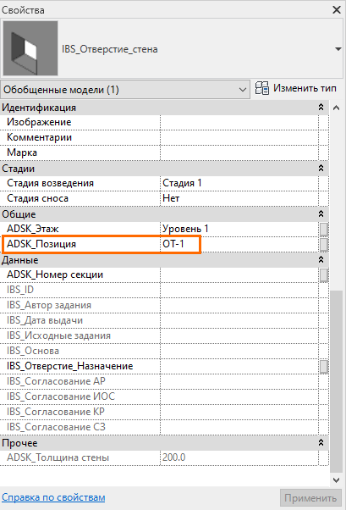346x510 pixels.
Task: Open the Обобщенные модели (1) filter combo box
Action: [x=125, y=90]
